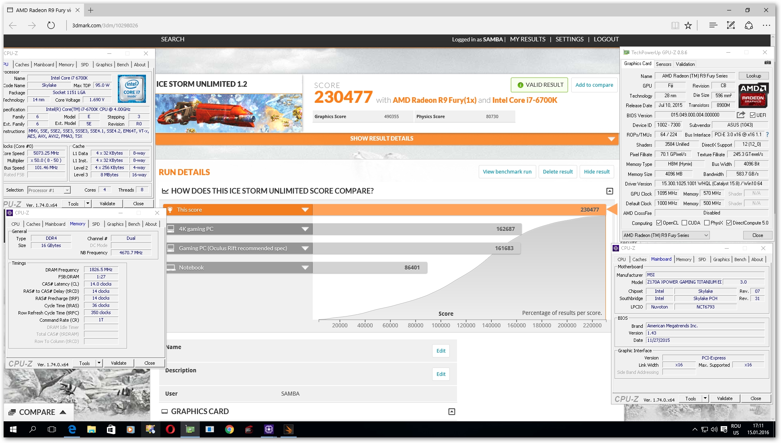
Task: Click Close in the GPU-Z window
Action: click(758, 235)
